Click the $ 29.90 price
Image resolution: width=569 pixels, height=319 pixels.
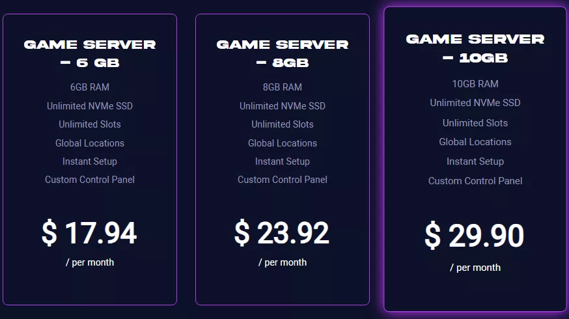pyautogui.click(x=475, y=236)
